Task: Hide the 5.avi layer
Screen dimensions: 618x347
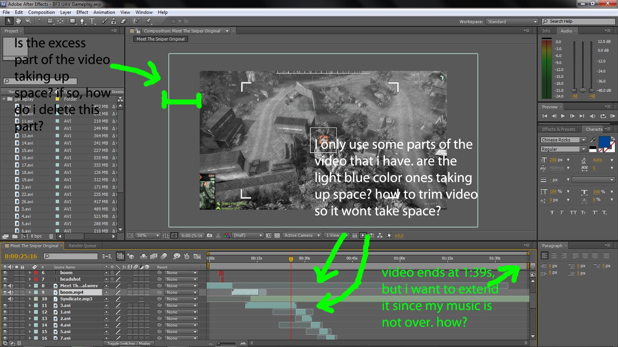Action: (5, 332)
